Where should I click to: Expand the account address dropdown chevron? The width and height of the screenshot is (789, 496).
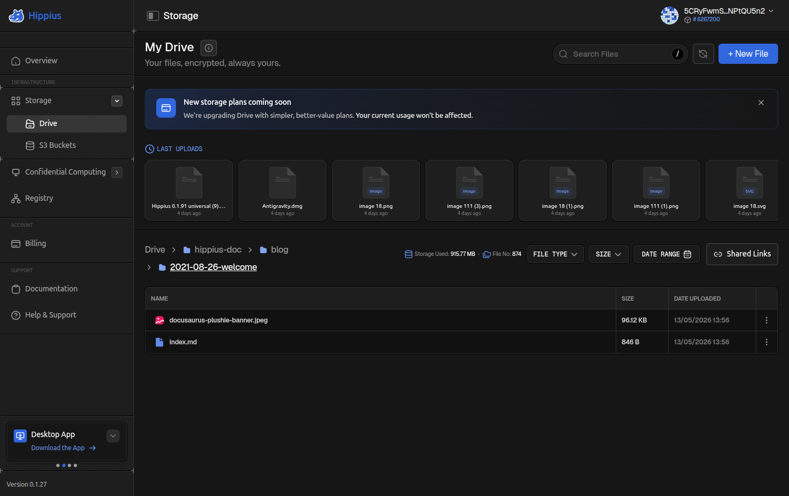tap(771, 11)
